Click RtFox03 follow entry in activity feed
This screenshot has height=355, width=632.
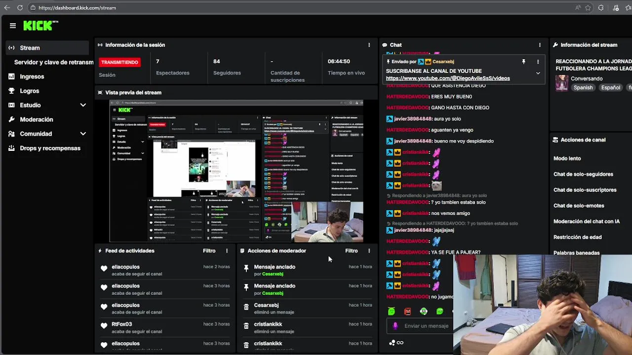point(165,327)
